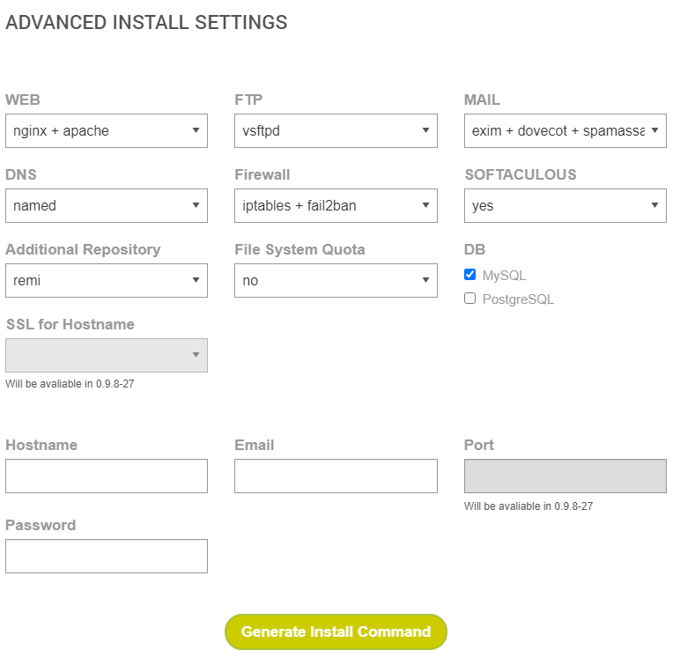Click into the Email input field
The height and width of the screenshot is (672, 680).
335,476
